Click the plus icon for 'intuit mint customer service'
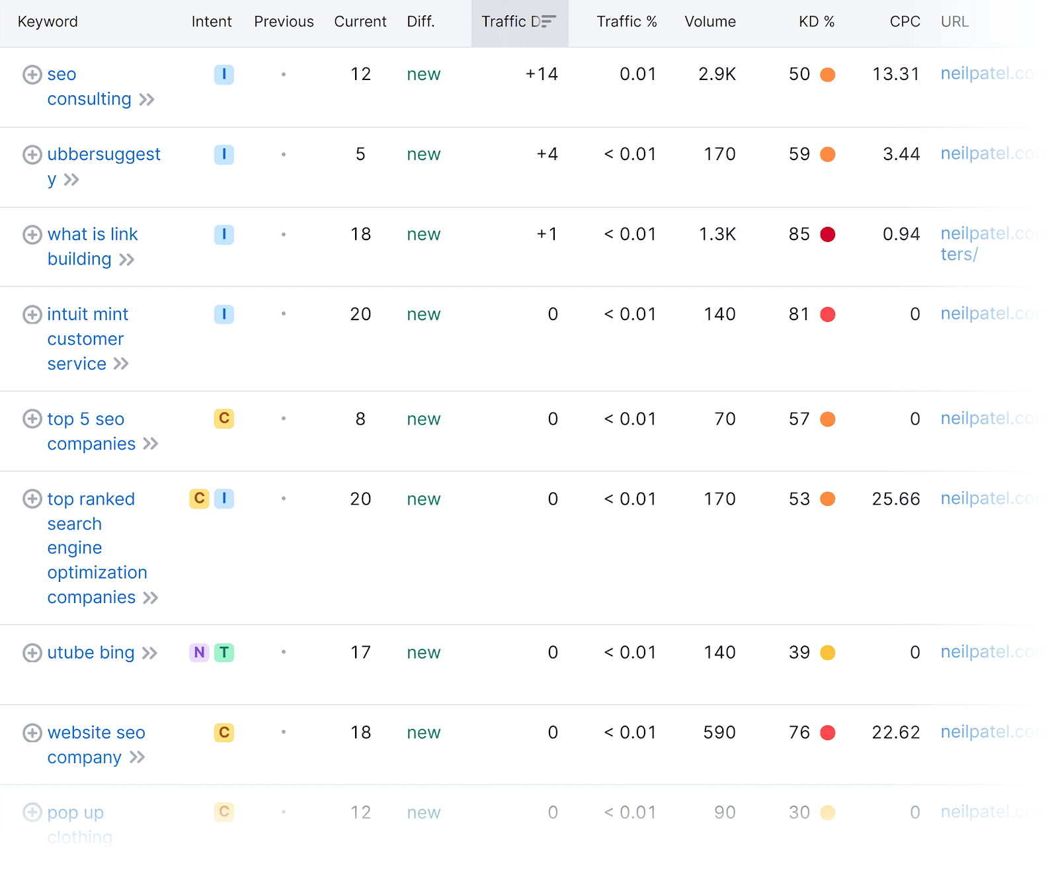Image resolution: width=1058 pixels, height=869 pixels. coord(32,315)
